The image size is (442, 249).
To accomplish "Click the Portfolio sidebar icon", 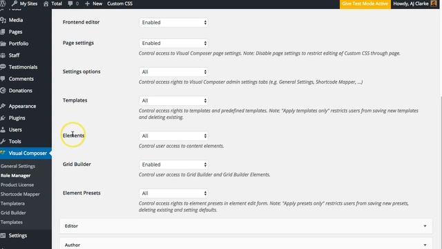I will coord(3,44).
